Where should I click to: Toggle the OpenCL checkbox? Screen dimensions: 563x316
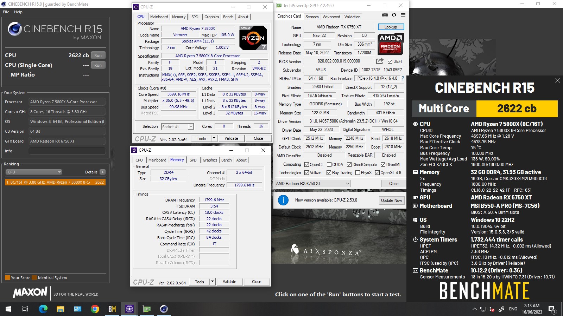tap(306, 165)
